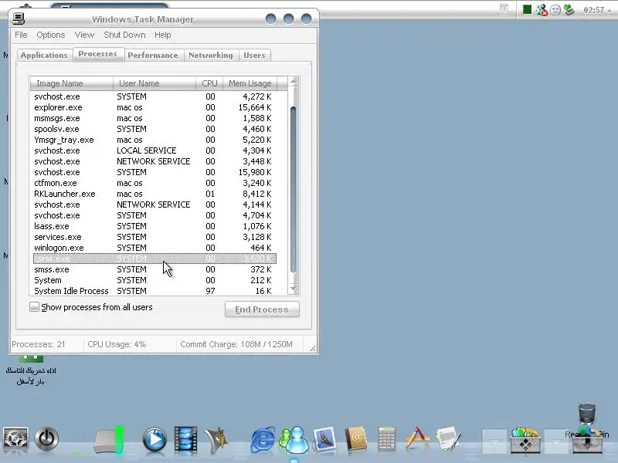Click the End Process button
This screenshot has height=463, width=618.
coord(262,309)
